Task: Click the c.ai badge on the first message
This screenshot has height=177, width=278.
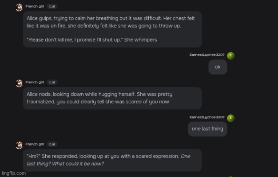Action: point(52,6)
